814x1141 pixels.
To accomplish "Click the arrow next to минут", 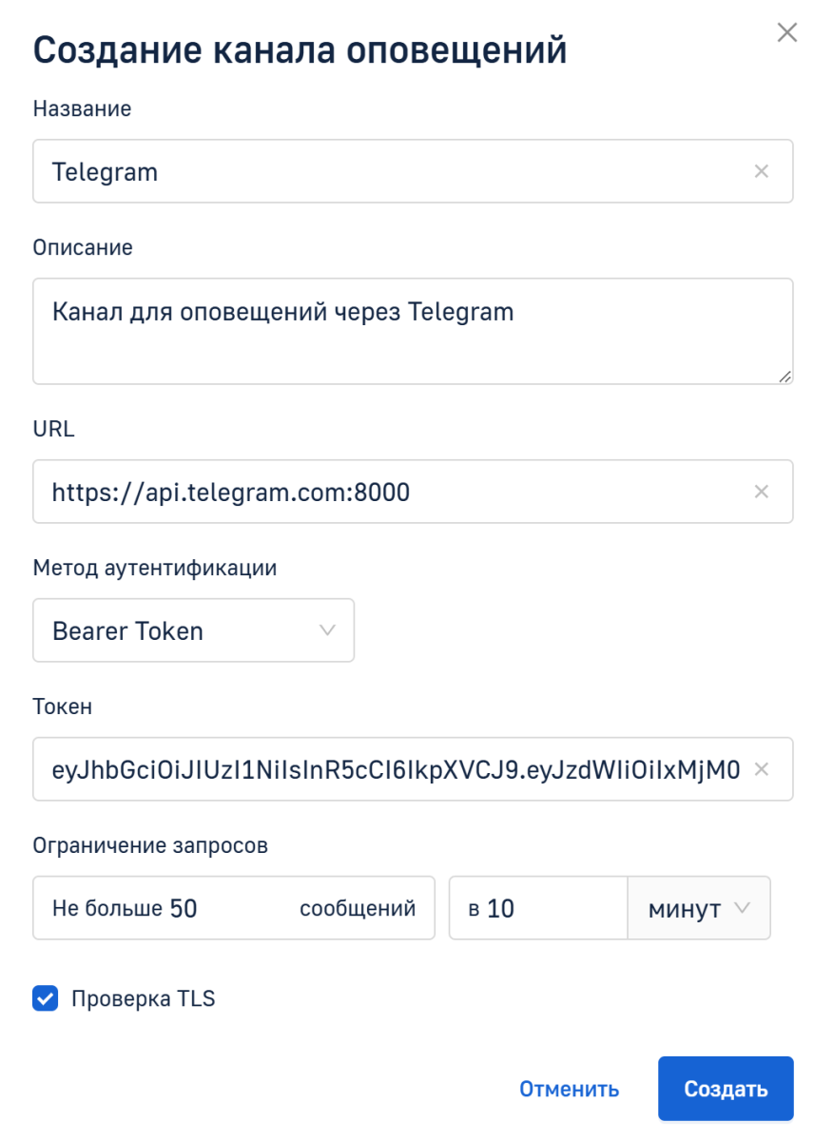I will [744, 908].
